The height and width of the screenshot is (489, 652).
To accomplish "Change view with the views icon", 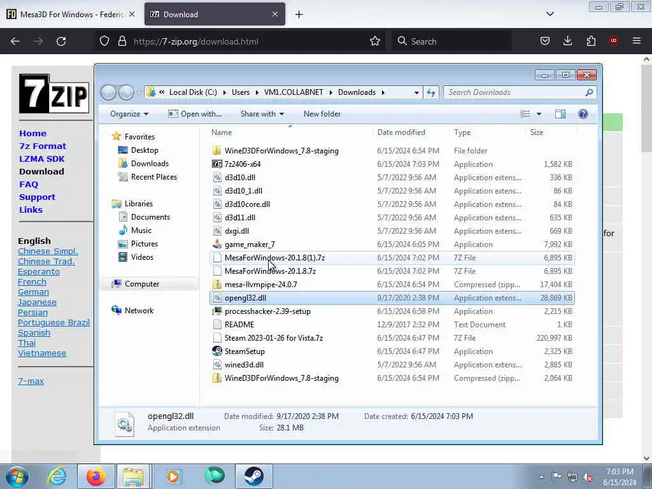I will (x=525, y=114).
